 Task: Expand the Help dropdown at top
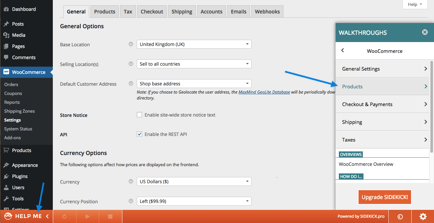[415, 4]
